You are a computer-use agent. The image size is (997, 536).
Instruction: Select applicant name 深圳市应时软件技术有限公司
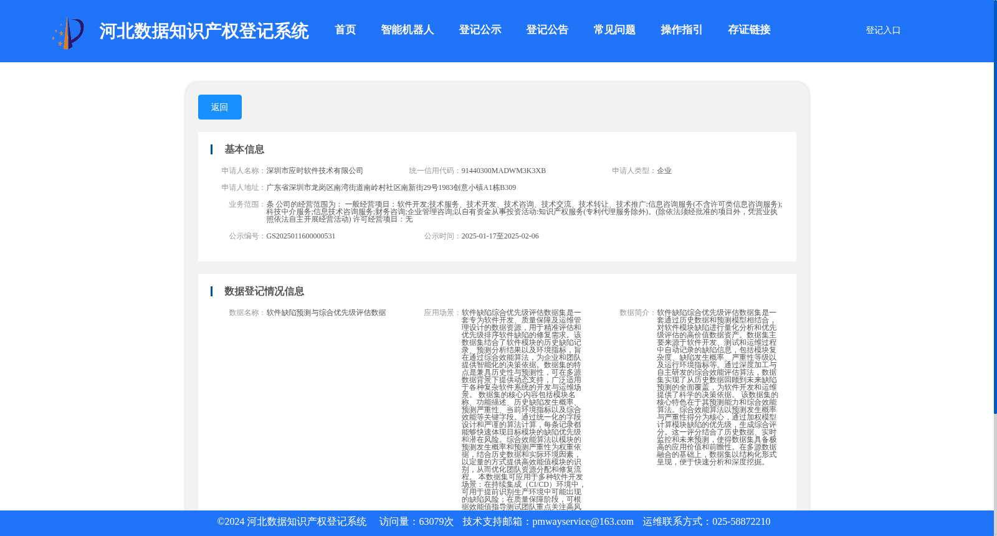315,171
